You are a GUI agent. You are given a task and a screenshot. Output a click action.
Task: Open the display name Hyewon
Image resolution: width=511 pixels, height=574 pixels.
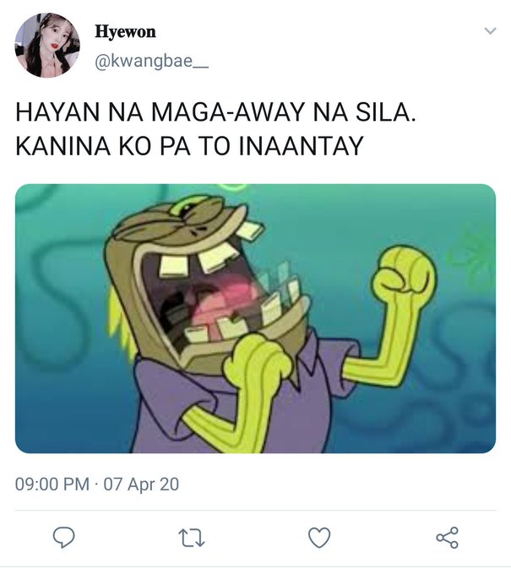point(125,31)
